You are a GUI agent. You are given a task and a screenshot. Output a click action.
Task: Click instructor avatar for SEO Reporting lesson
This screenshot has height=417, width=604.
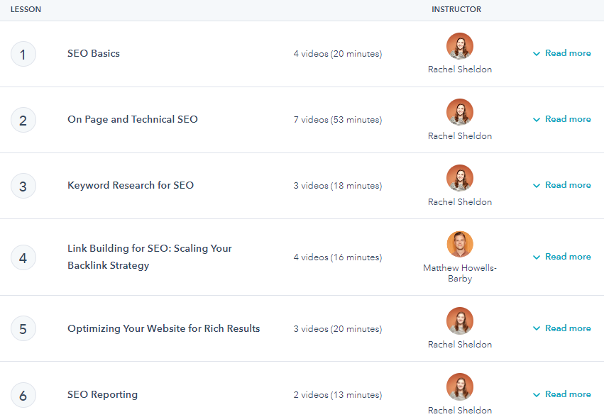tap(460, 387)
